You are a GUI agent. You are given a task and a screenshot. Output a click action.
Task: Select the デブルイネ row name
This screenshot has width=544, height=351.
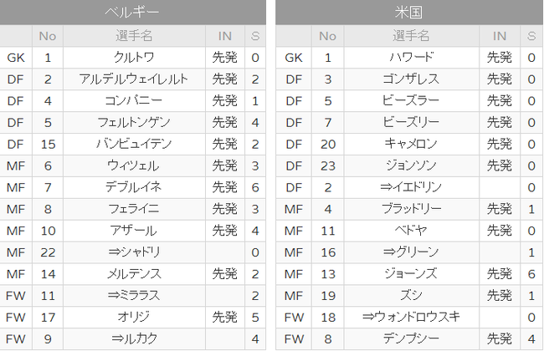[134, 187]
